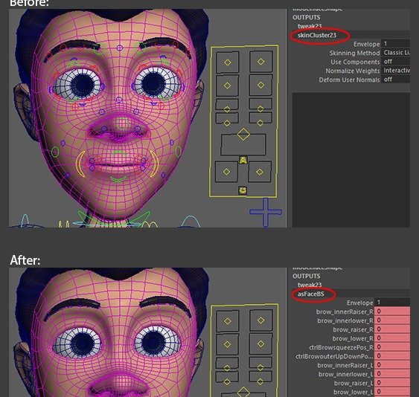Screen dimensions: 419x397
Task: Select asFaceBS in After channel box outputs
Action: click(x=311, y=294)
